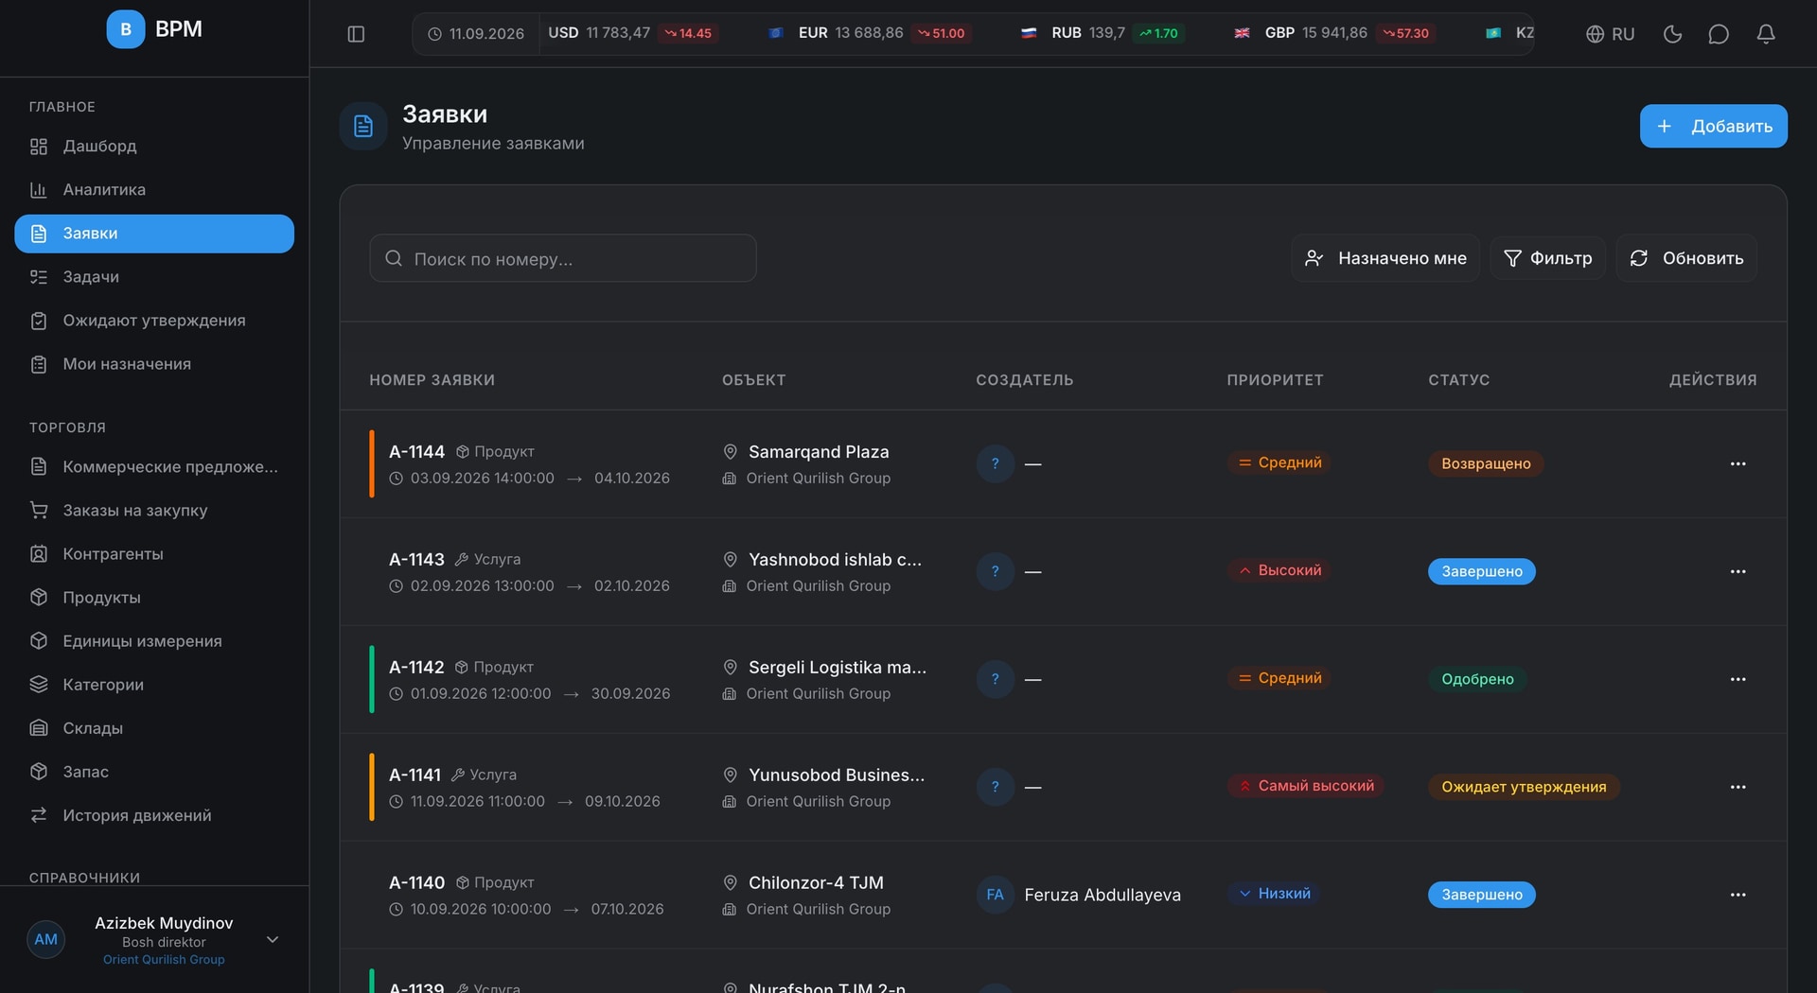This screenshot has width=1817, height=993.
Task: Open actions menu for request A-1144
Action: pos(1738,463)
